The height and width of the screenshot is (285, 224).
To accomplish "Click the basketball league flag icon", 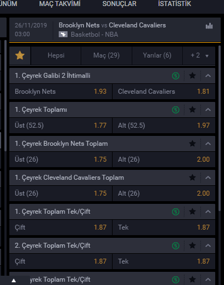I will point(63,35).
